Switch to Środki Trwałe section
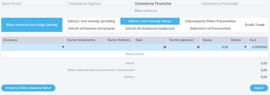 pyautogui.click(x=255, y=25)
